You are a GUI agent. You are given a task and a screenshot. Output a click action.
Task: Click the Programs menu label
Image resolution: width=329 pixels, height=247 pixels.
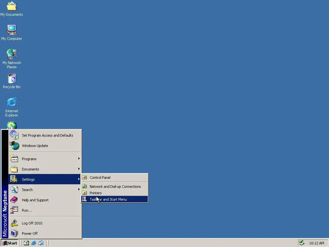click(29, 159)
